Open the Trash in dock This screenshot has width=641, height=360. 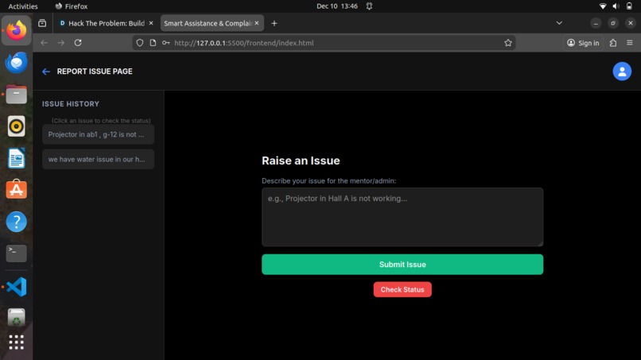[x=17, y=318]
